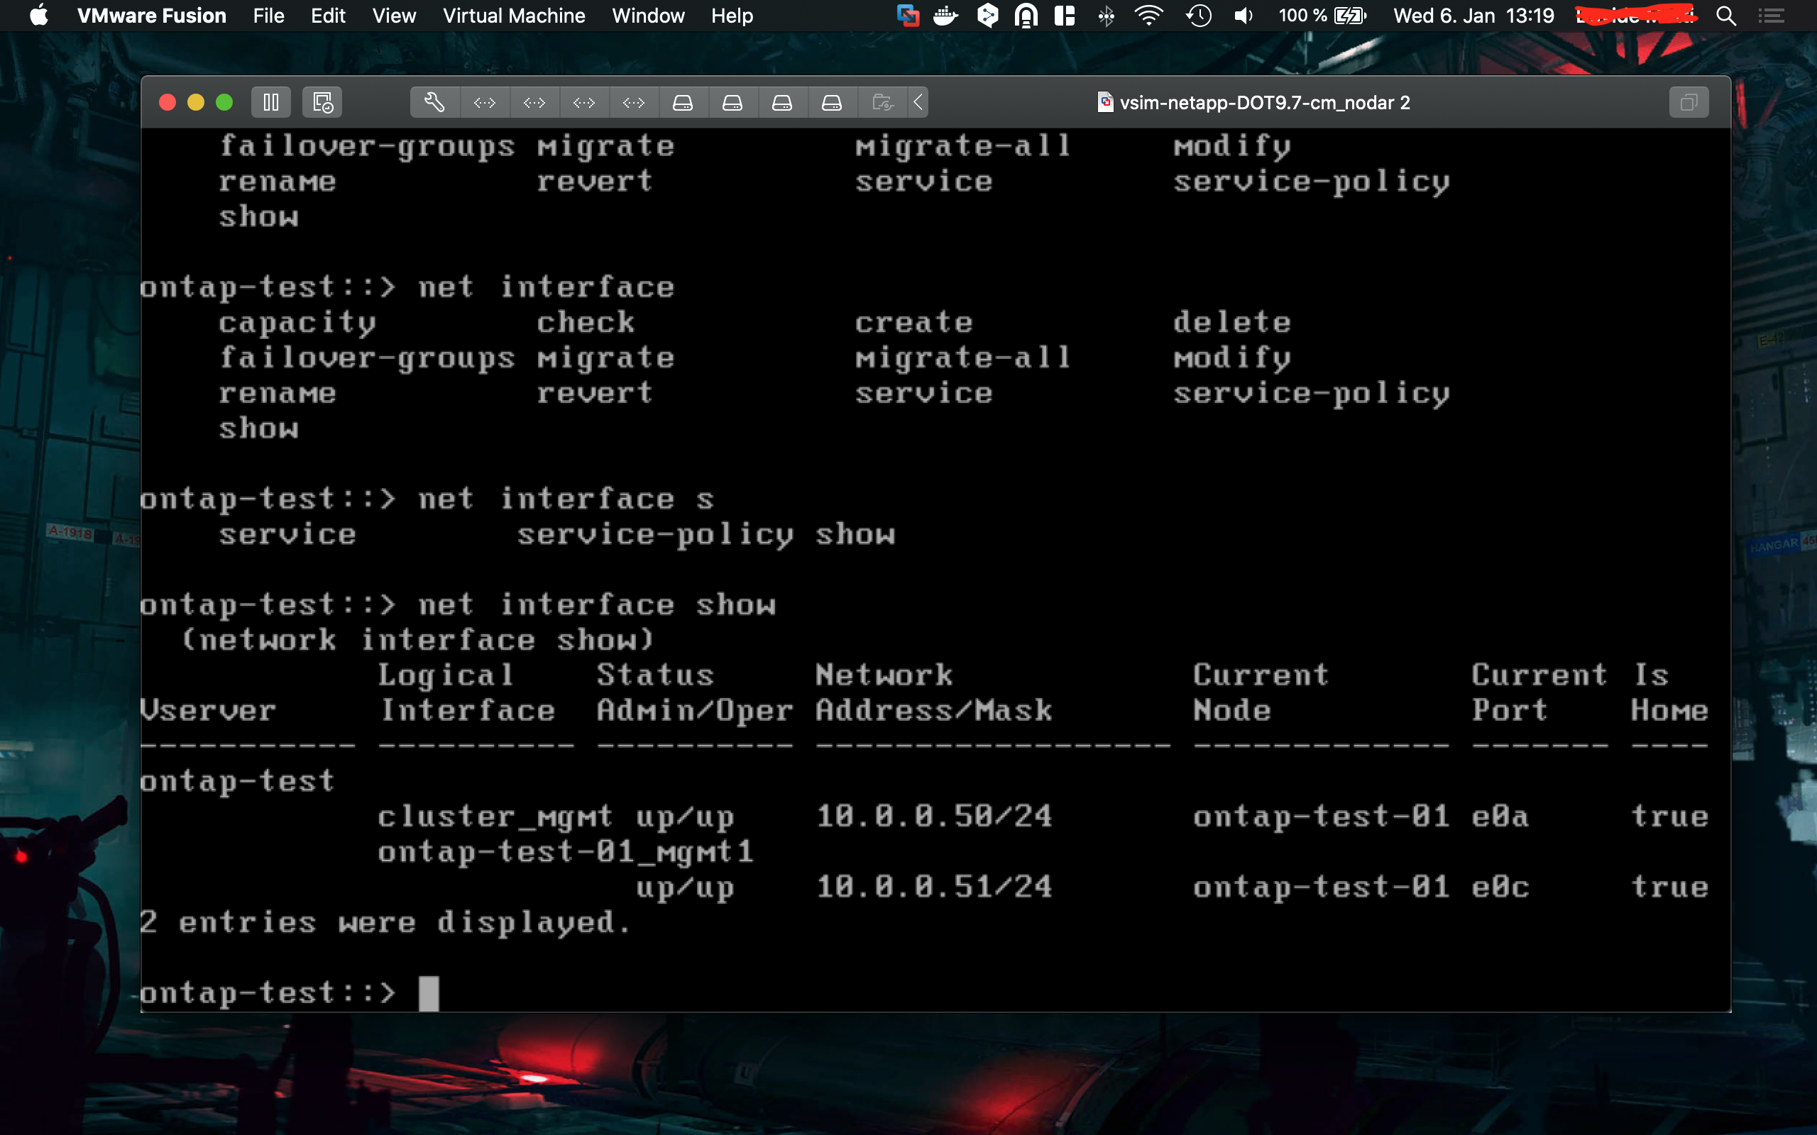Open the VMware Fusion app menu

click(151, 16)
